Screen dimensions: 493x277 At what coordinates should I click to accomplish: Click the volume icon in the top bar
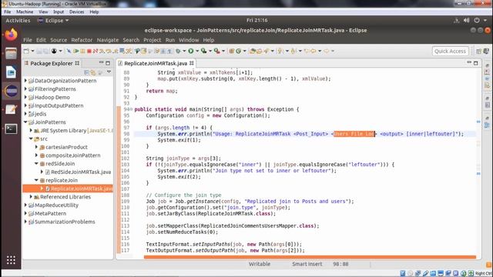[467, 21]
